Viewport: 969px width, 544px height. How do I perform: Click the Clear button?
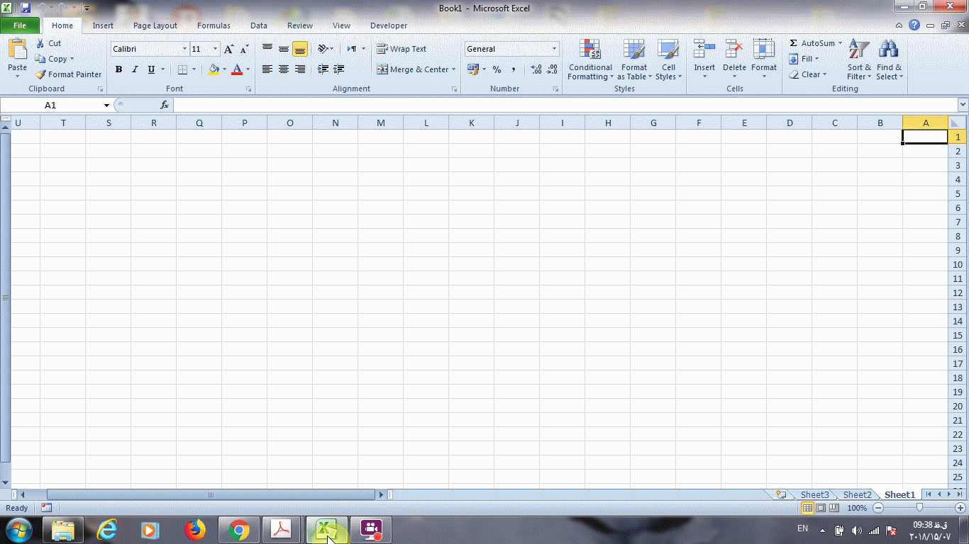coord(804,74)
